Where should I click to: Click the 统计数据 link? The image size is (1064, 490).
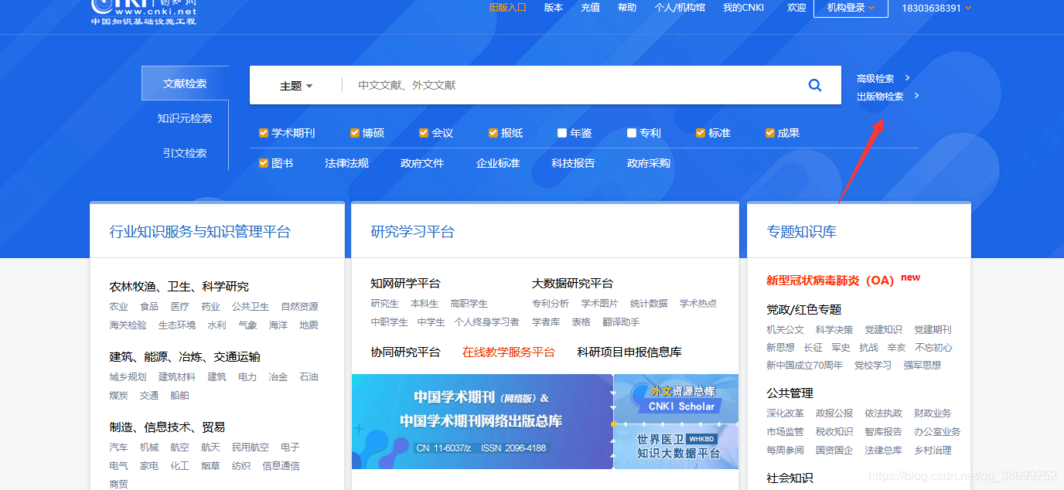point(649,304)
